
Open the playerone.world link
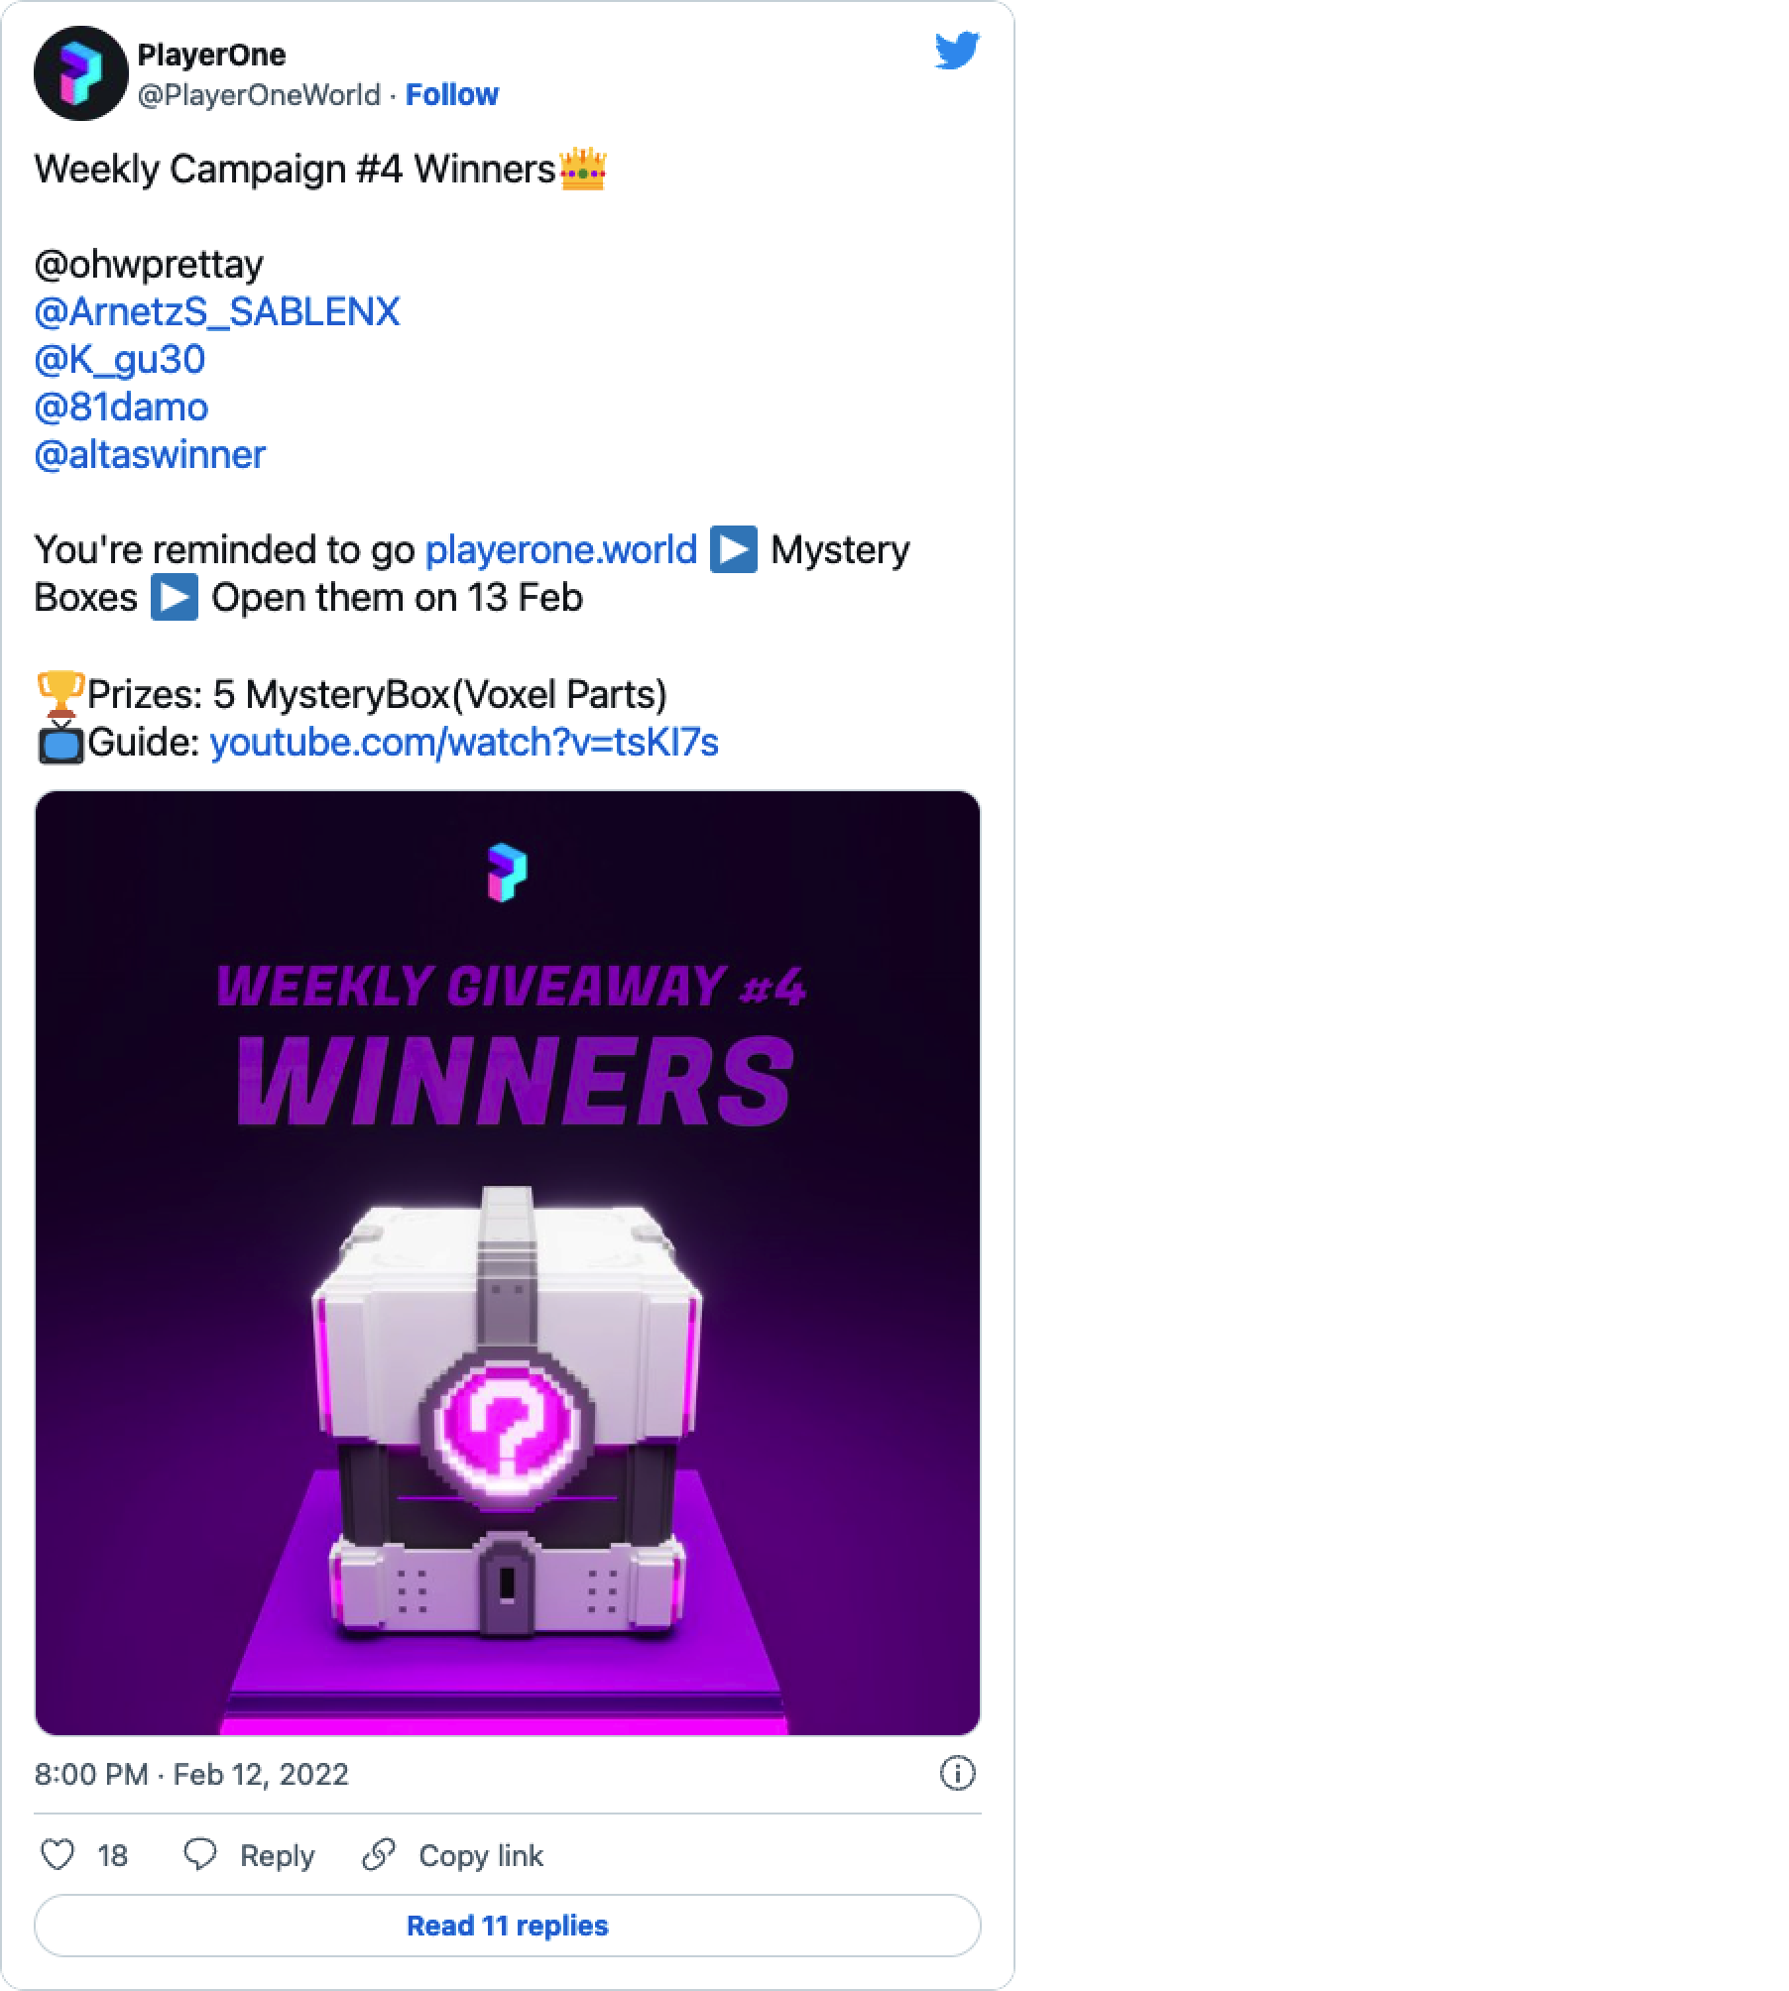pyautogui.click(x=561, y=549)
